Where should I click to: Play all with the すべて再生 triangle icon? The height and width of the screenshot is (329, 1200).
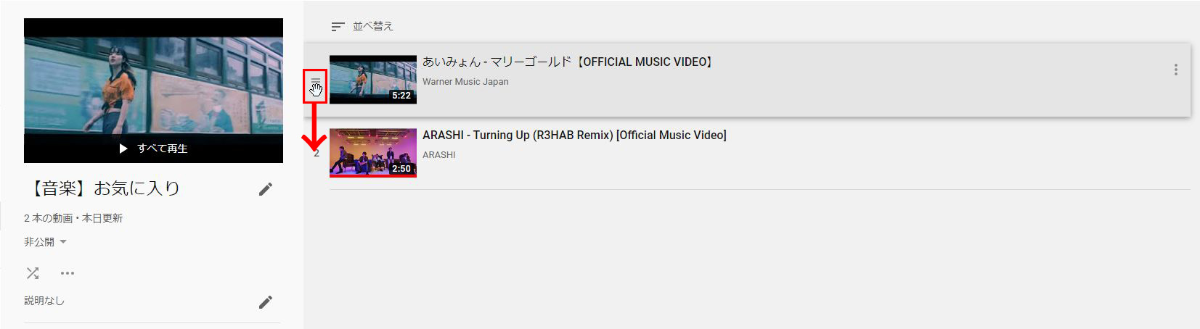click(123, 149)
